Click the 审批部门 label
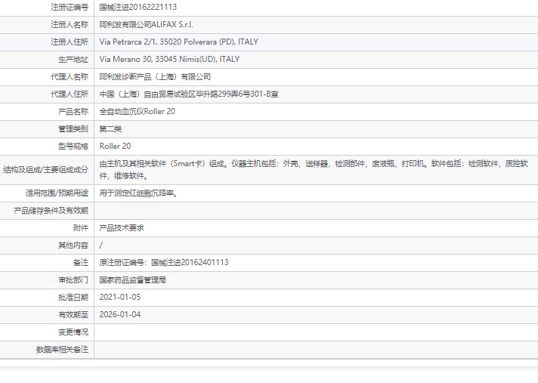The height and width of the screenshot is (383, 538). click(73, 280)
